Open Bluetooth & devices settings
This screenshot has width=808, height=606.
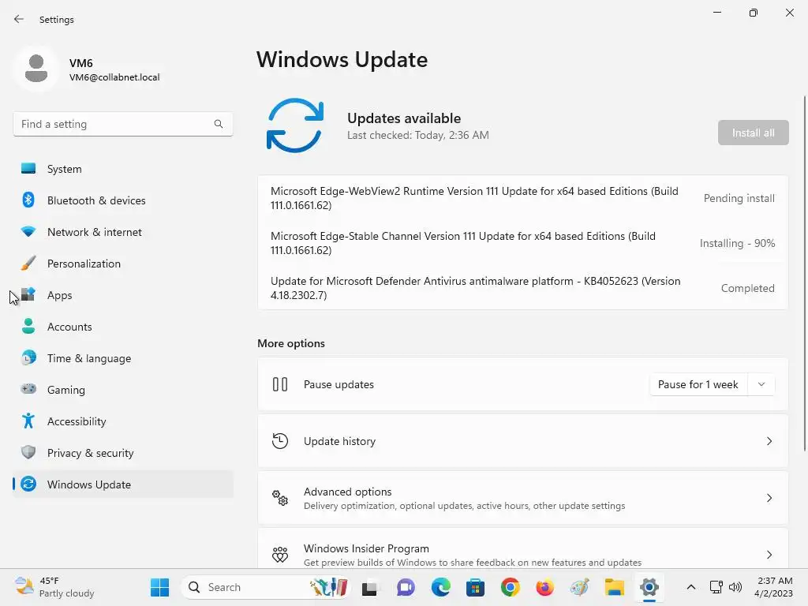pos(122,200)
